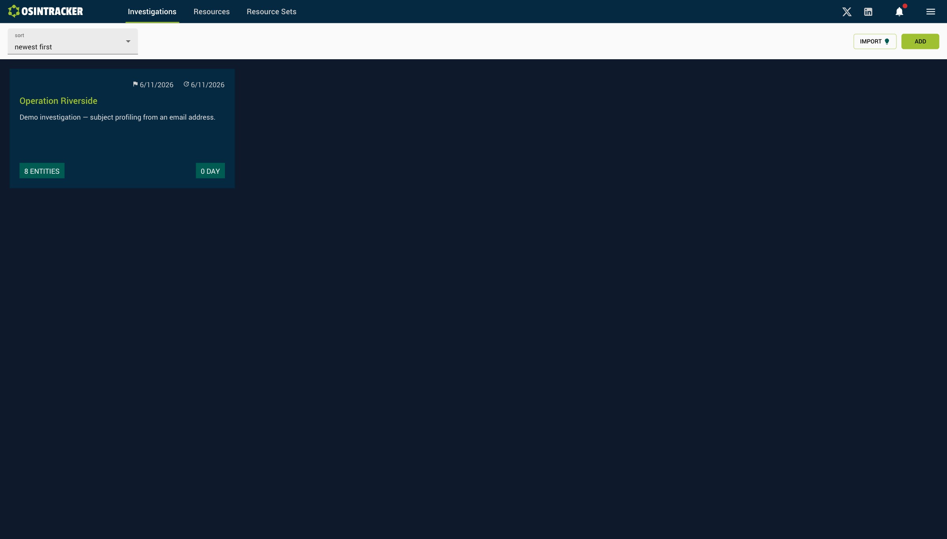Open notifications bell
The image size is (947, 539).
[899, 11]
